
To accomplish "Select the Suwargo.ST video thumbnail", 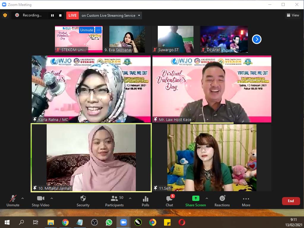I will pyautogui.click(x=175, y=39).
